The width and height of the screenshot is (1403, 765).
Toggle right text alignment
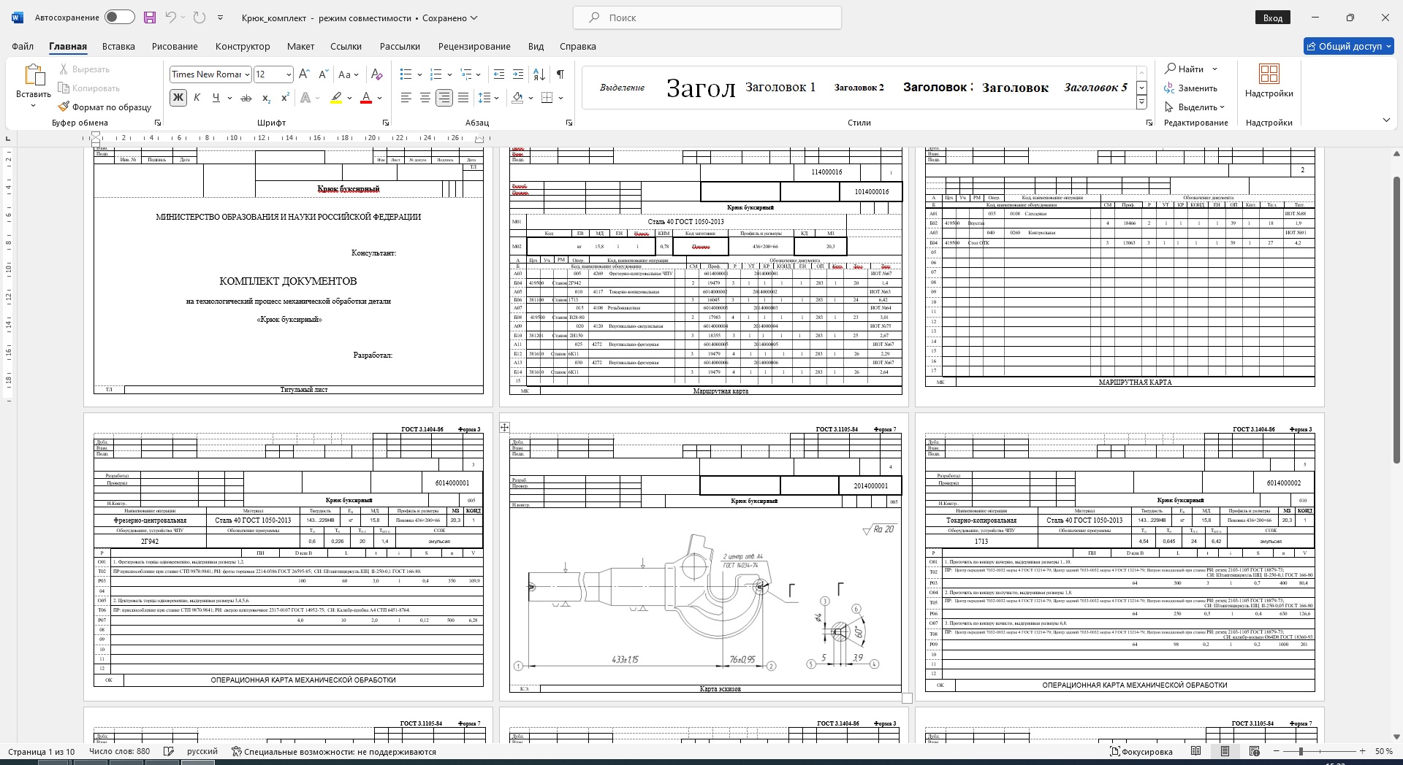point(444,98)
